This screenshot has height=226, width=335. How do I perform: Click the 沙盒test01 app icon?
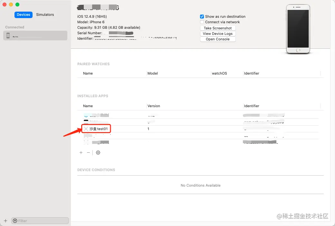[x=86, y=129]
